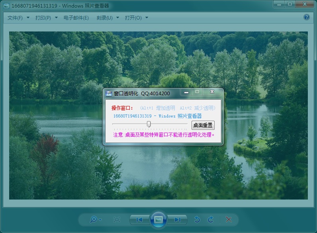
Task: Minimize the Windows 照片查看器 window
Action: [279, 4]
